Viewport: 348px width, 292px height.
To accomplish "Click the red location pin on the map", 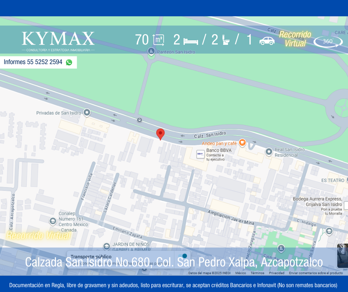I will [160, 134].
